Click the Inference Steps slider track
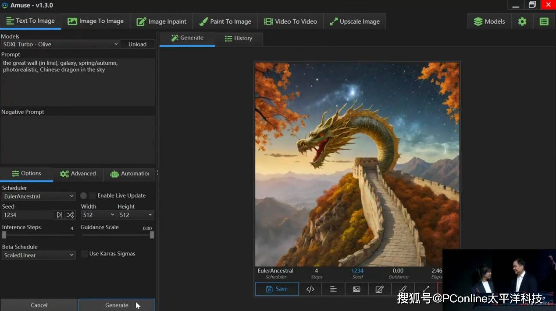556x311 pixels. [x=39, y=235]
